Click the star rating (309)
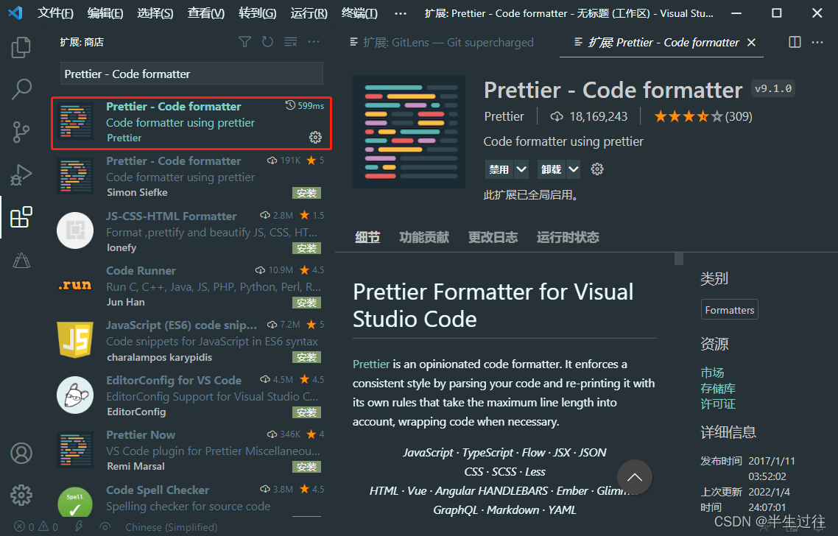Screen dimensions: 838x536 (x=703, y=116)
